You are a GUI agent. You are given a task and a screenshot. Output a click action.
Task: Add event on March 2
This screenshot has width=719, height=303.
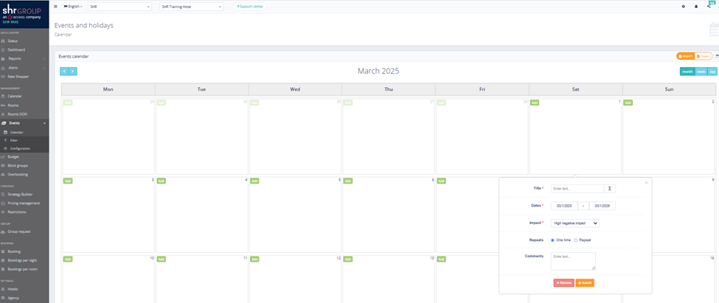[x=628, y=102]
